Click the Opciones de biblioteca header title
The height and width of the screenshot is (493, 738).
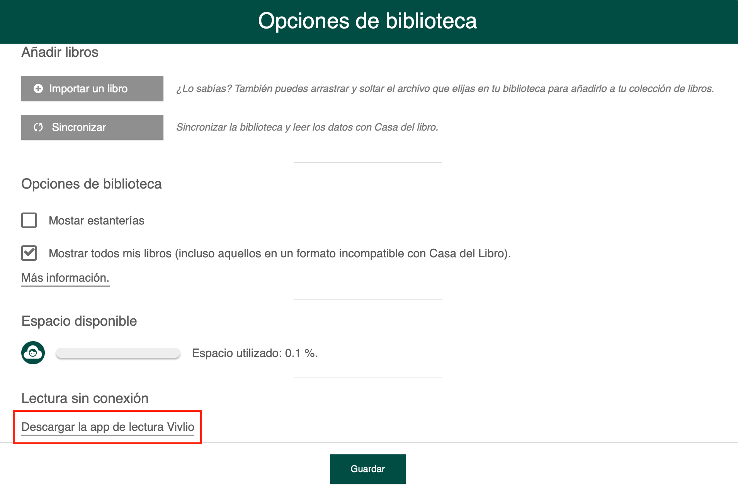367,21
